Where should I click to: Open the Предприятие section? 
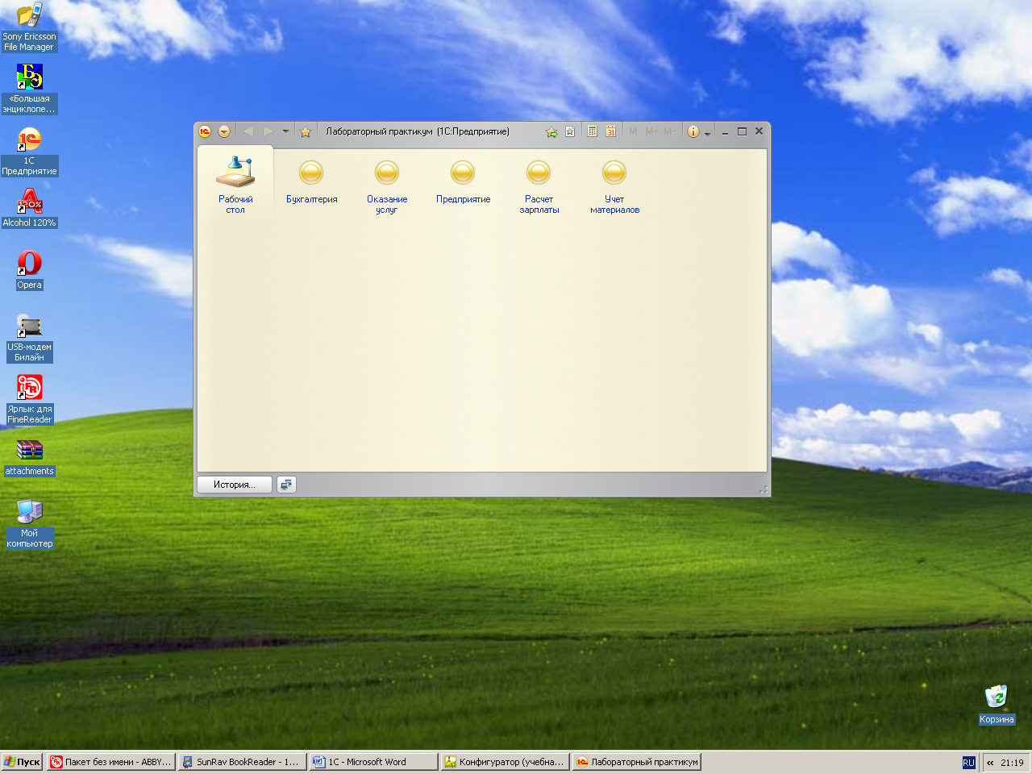pyautogui.click(x=463, y=183)
